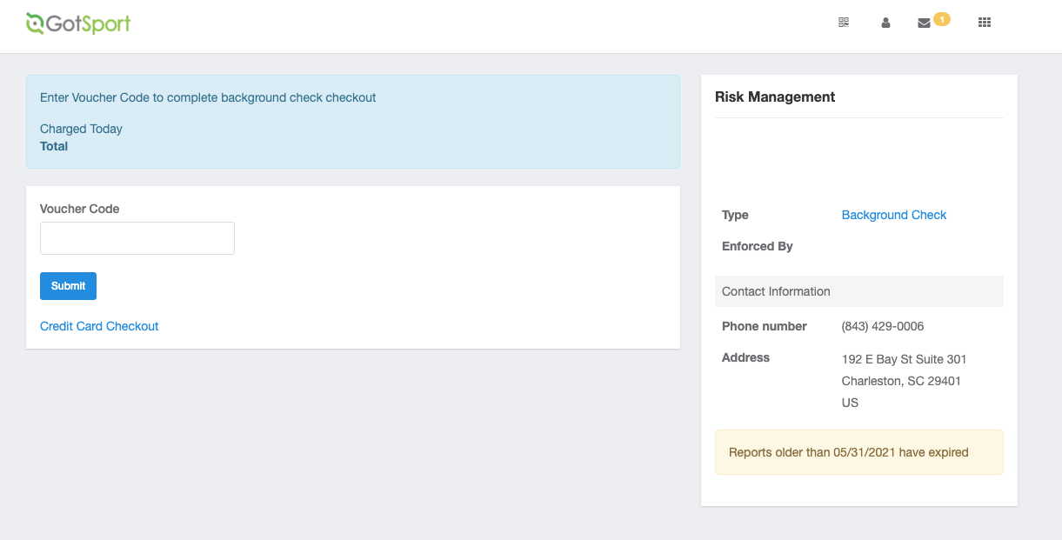Screen dimensions: 1062x540
Task: Open the Background Check link
Action: [x=893, y=215]
